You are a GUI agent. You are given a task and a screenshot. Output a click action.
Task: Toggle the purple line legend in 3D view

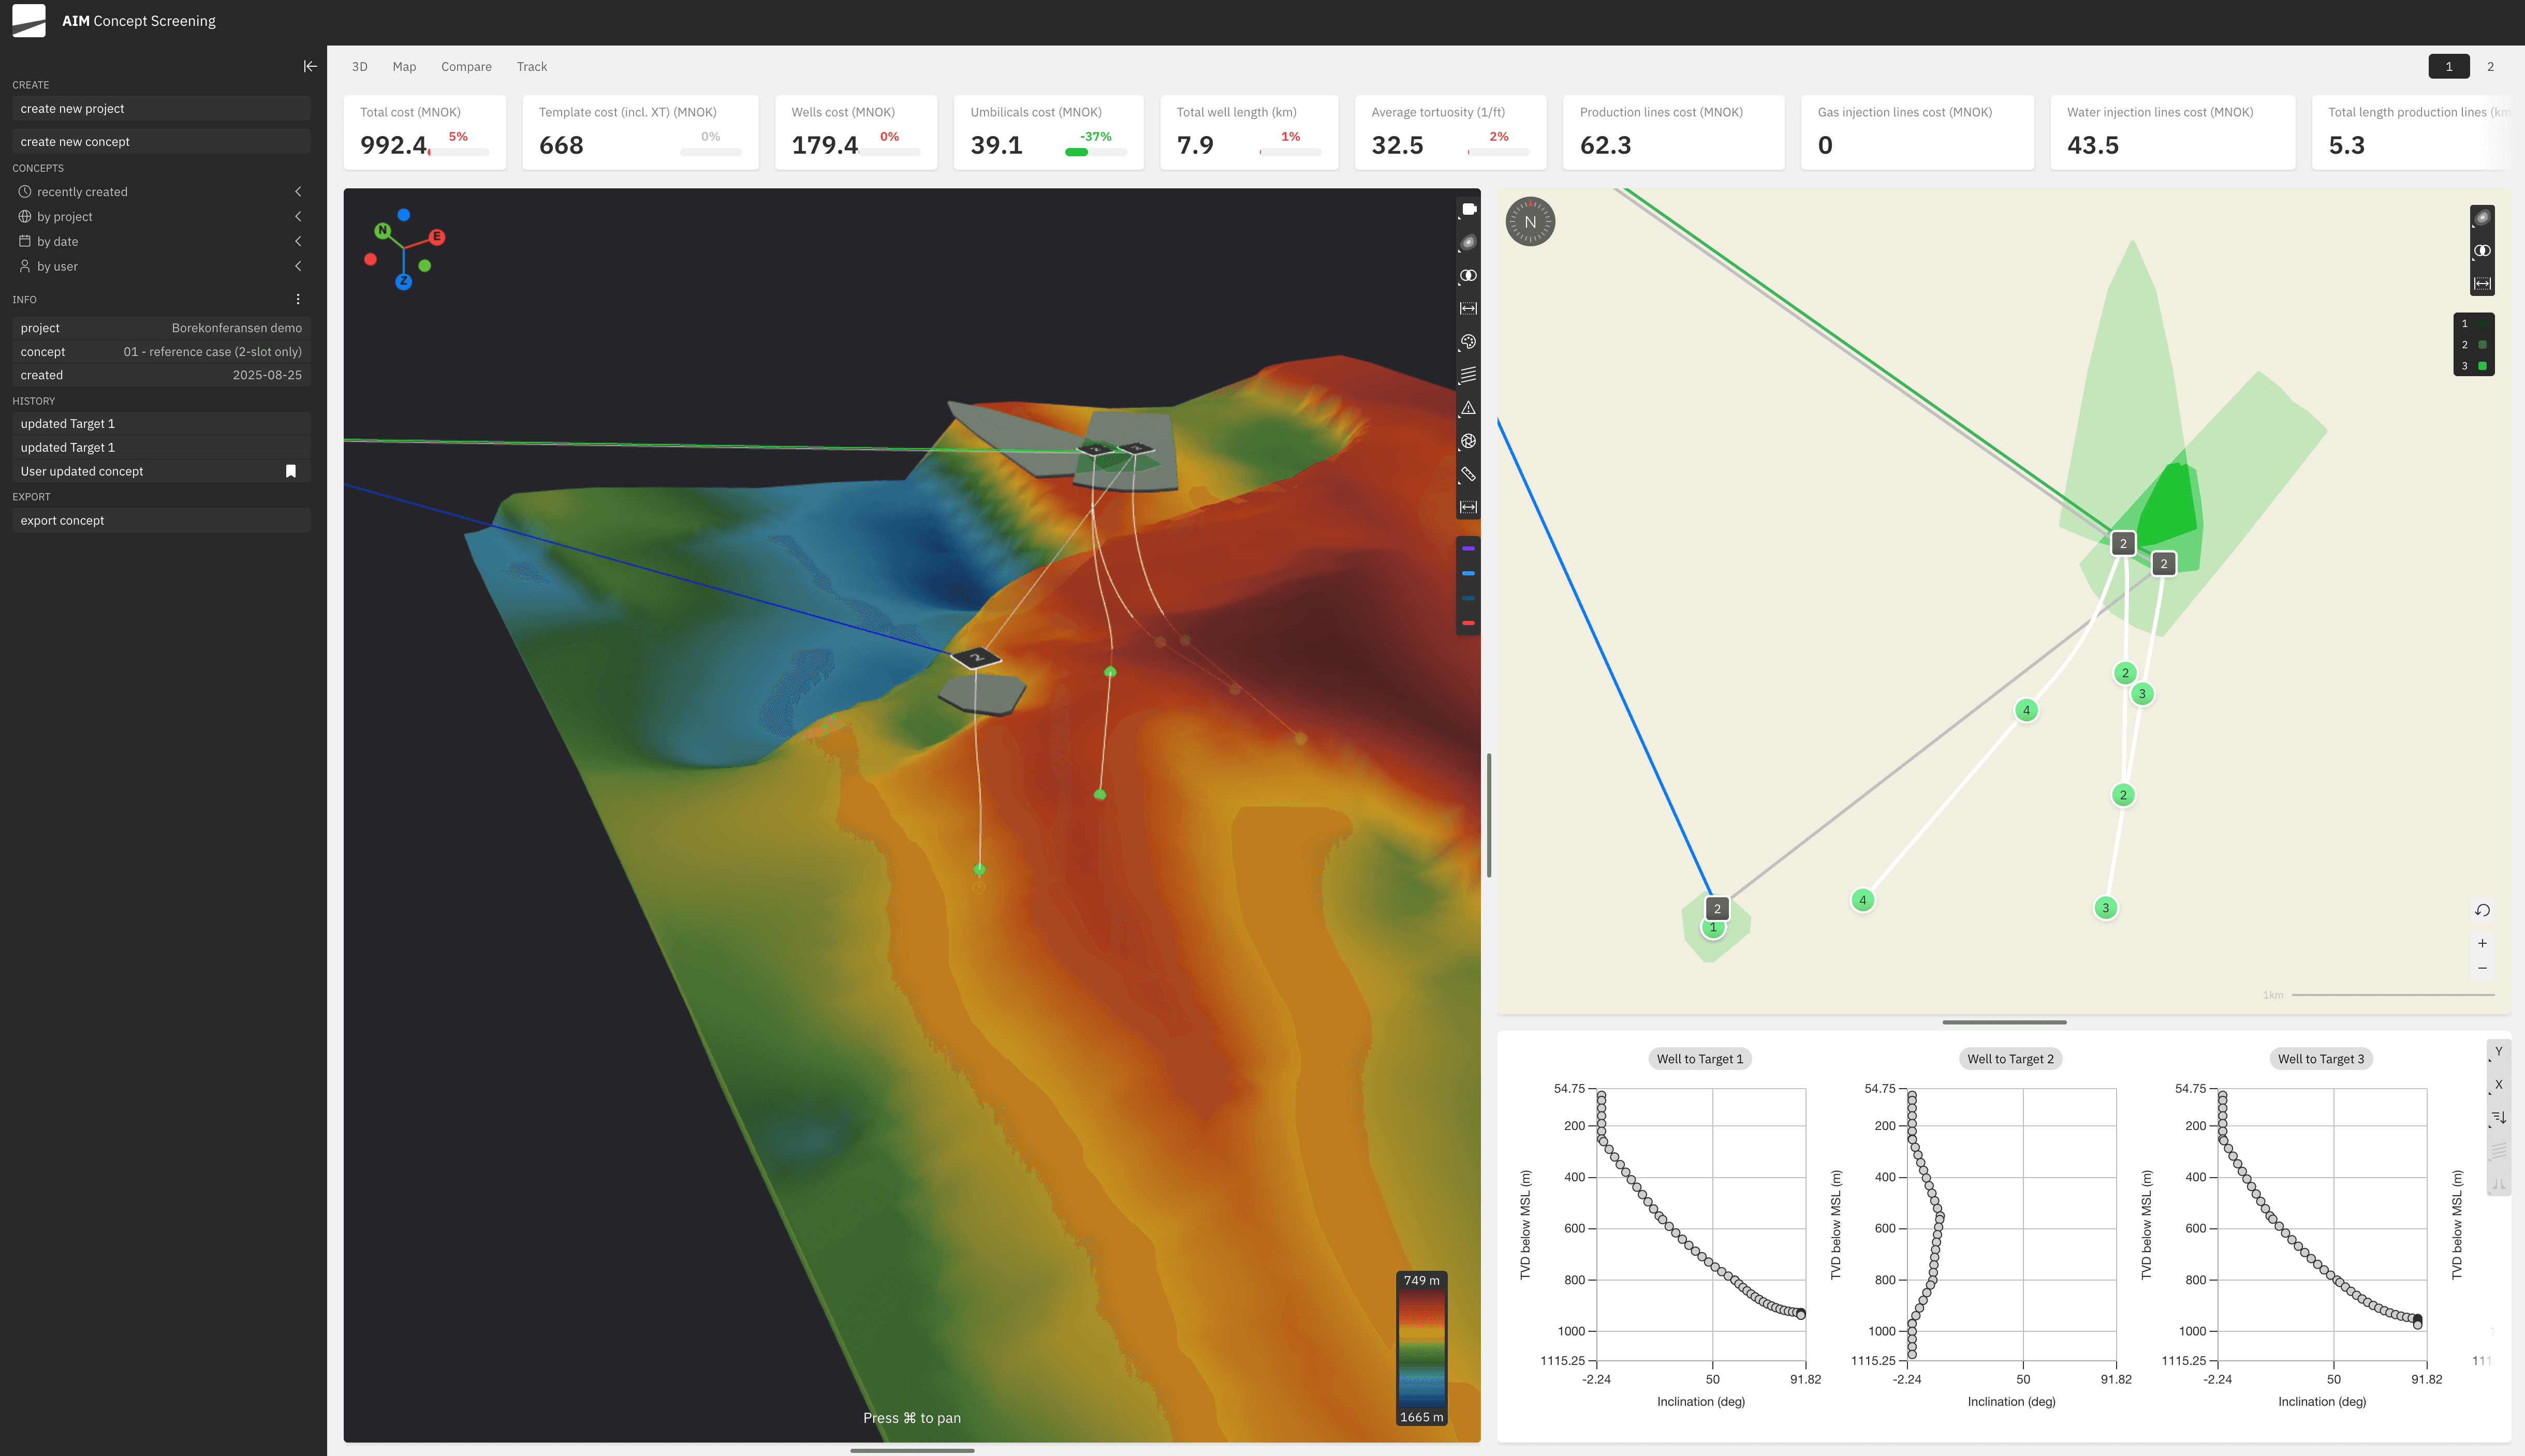pyautogui.click(x=1467, y=549)
